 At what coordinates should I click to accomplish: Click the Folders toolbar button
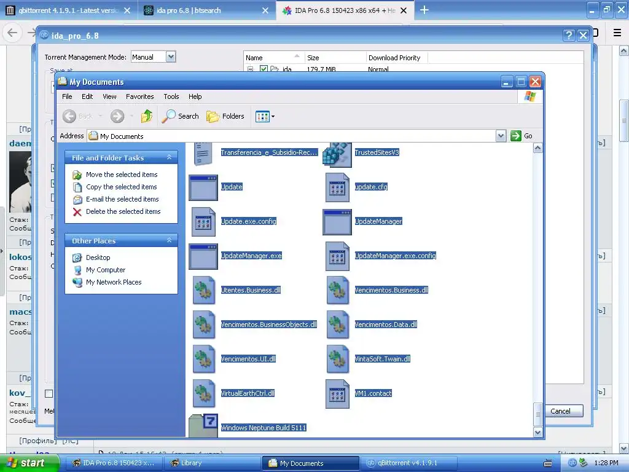tap(225, 116)
